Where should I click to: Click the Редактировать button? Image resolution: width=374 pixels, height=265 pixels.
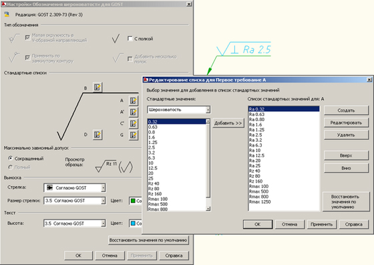pyautogui.click(x=346, y=122)
